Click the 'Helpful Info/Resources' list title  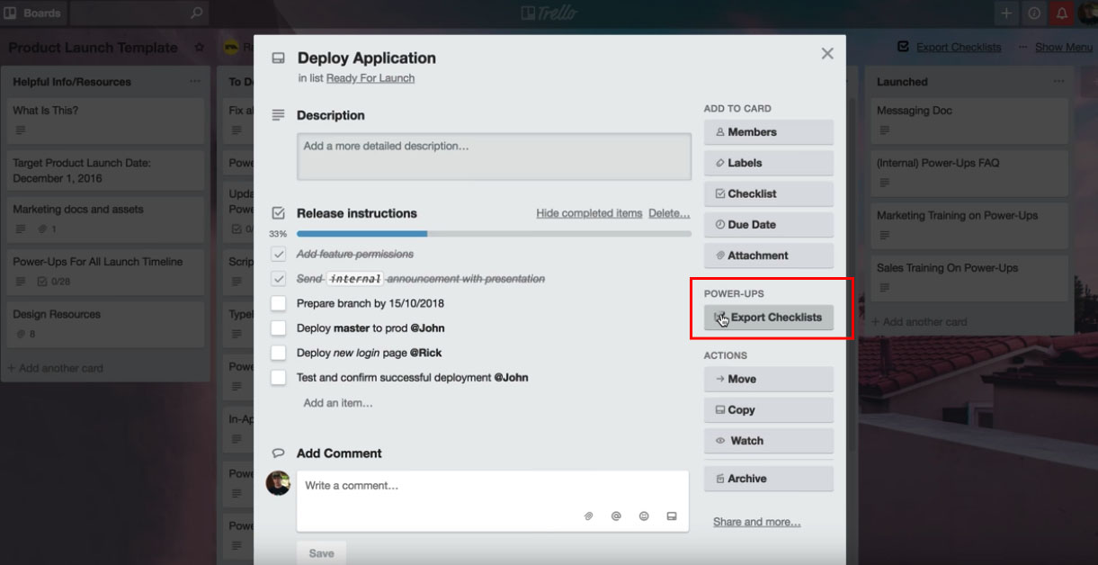coord(72,82)
